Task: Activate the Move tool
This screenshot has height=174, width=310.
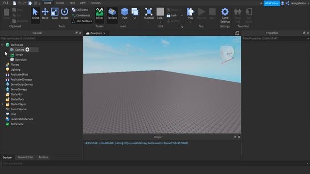Action: 45,14
